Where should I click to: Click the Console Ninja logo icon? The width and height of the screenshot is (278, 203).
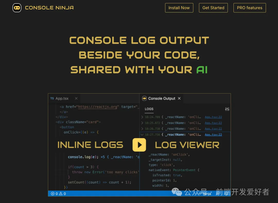tap(17, 8)
